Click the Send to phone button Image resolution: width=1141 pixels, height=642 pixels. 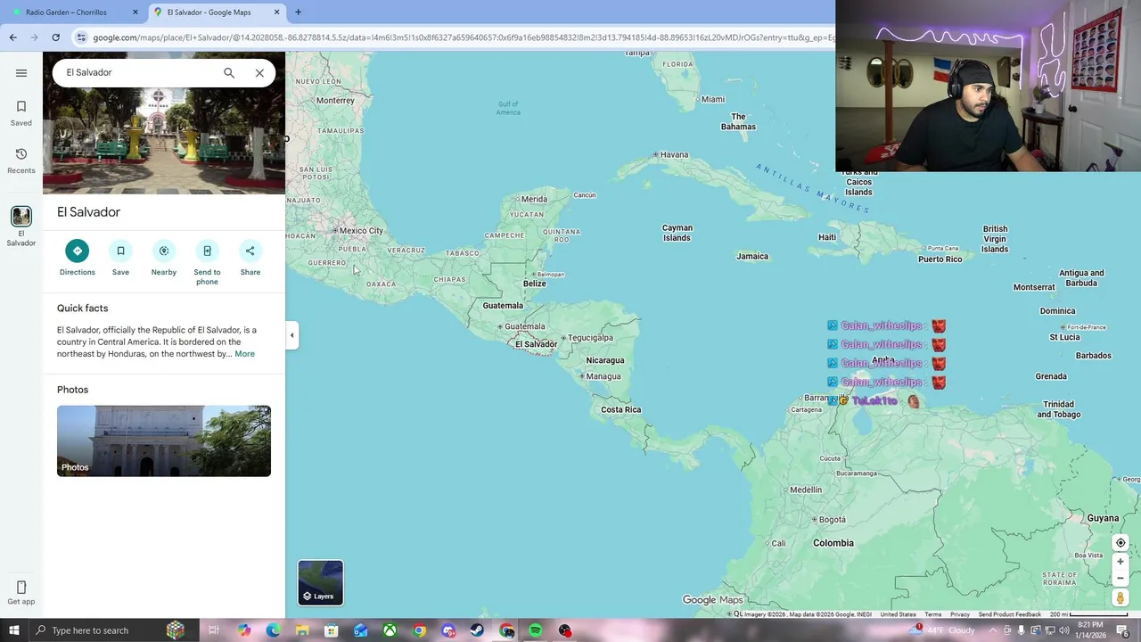(x=207, y=263)
